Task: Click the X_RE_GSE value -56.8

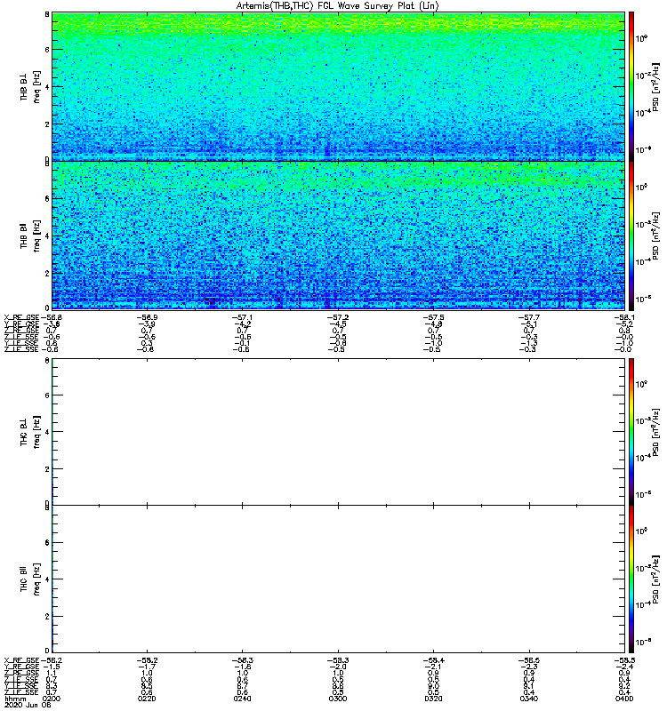Action: click(52, 317)
